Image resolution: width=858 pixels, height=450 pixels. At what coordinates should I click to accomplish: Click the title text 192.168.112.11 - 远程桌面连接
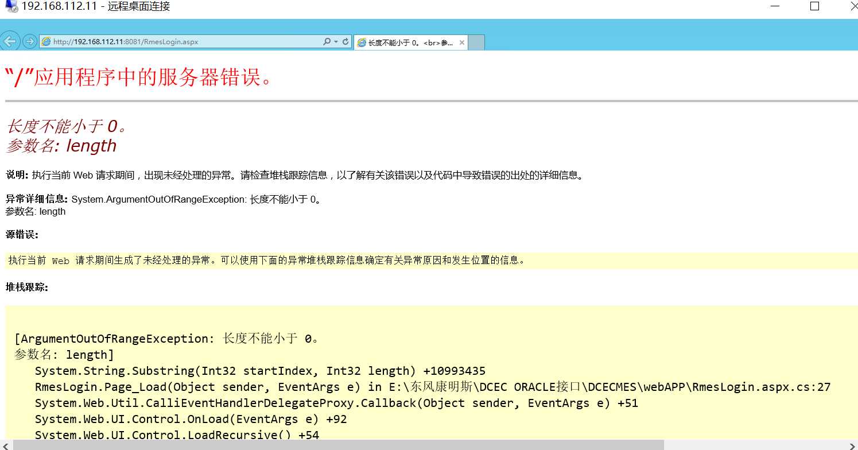pos(96,7)
